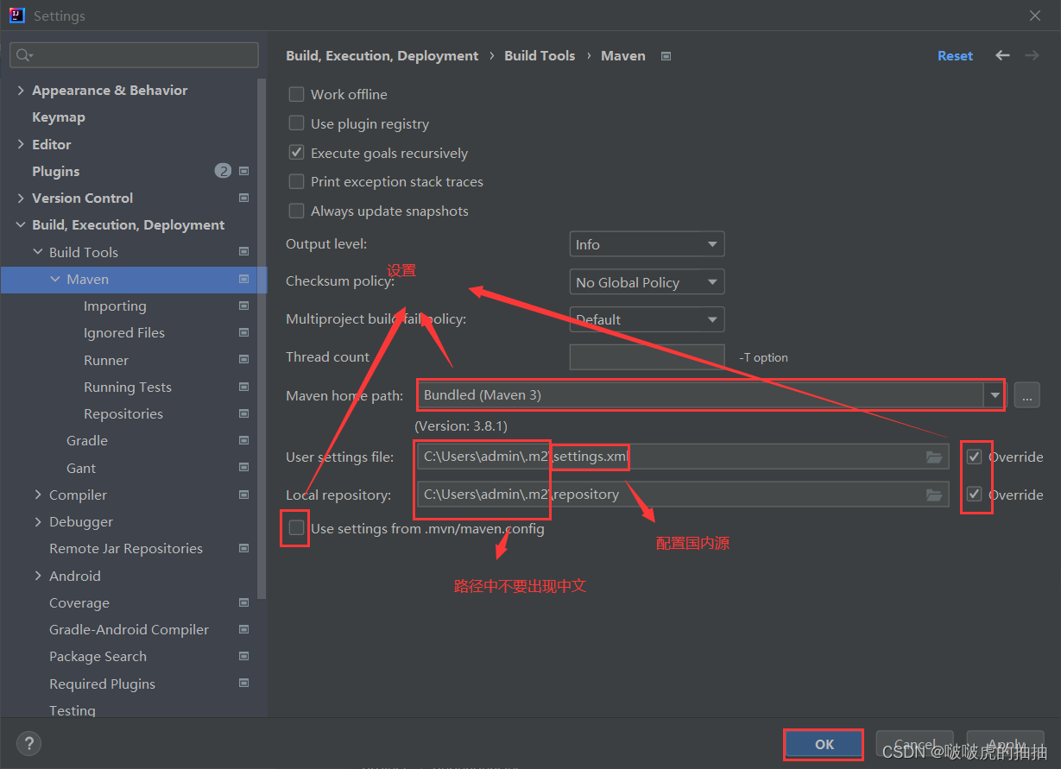Viewport: 1061px width, 769px height.
Task: Uncheck Execute goals recursively
Action: pos(296,153)
